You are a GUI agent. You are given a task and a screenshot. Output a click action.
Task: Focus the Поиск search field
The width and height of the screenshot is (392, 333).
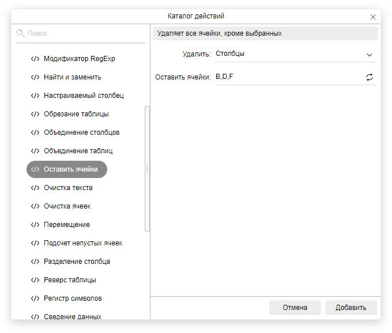84,33
